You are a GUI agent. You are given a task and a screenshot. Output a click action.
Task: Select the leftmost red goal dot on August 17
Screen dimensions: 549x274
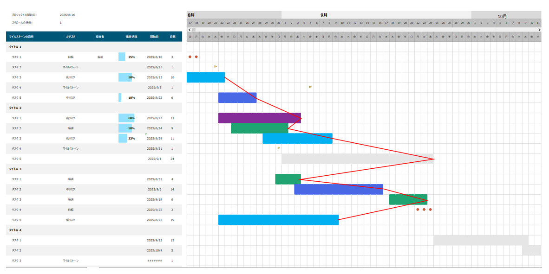tap(190, 57)
